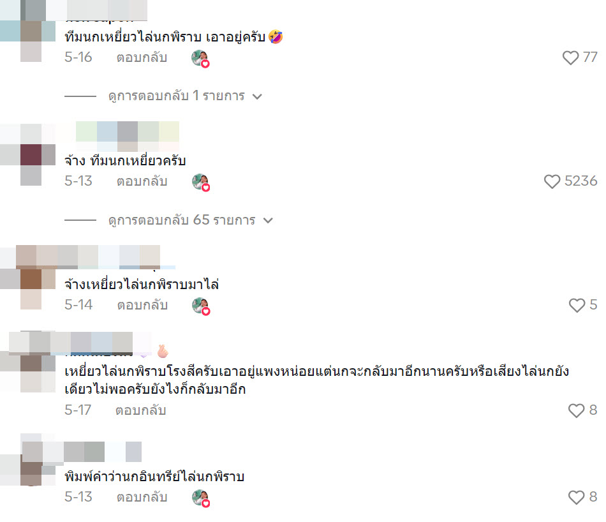Open creator-liked avatar badge on bottom comment

point(201,498)
